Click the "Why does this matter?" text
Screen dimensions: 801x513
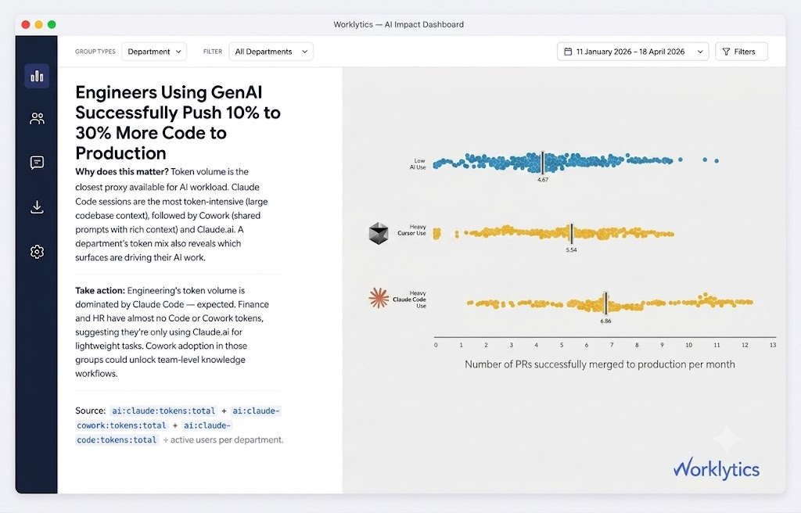(121, 172)
